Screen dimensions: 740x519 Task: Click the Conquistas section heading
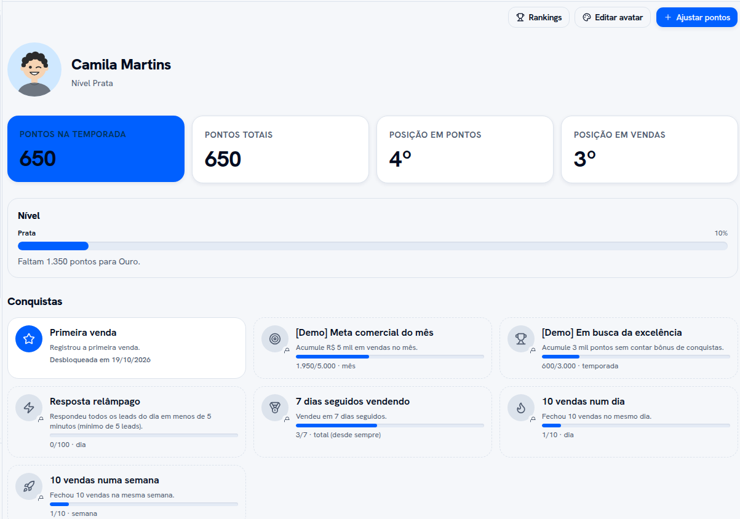pyautogui.click(x=35, y=301)
